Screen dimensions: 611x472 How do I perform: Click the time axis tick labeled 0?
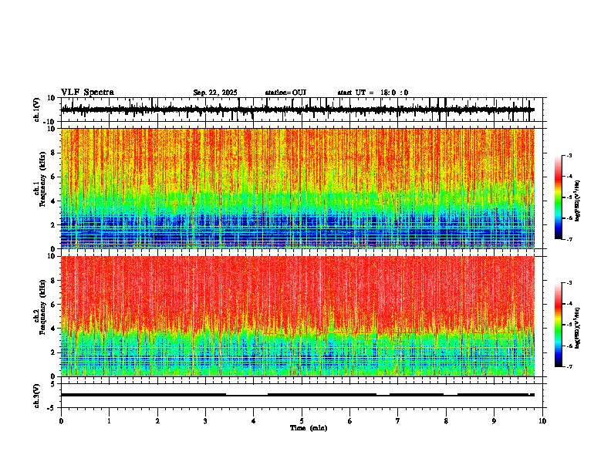click(61, 421)
